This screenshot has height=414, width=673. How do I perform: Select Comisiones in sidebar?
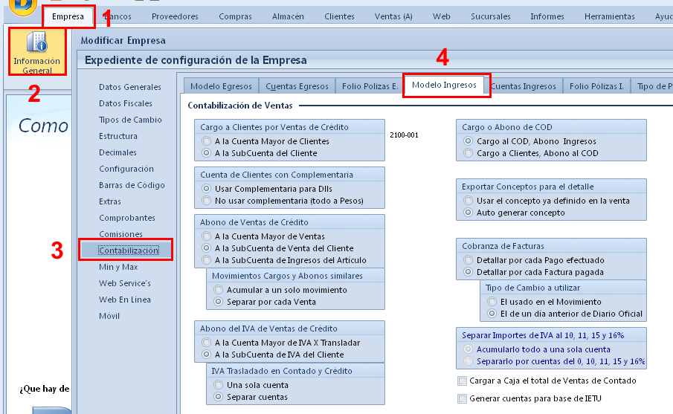[x=120, y=234]
